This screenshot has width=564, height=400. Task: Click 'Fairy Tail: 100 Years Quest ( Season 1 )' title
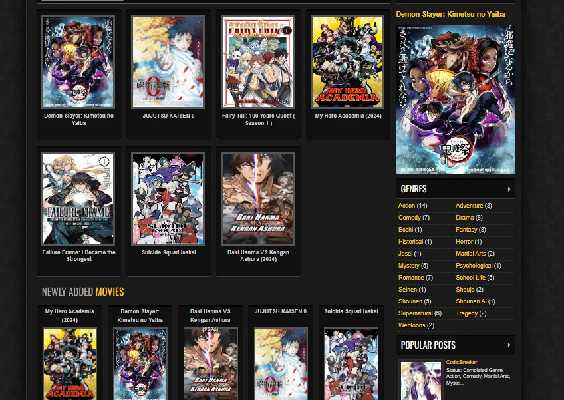pos(258,120)
